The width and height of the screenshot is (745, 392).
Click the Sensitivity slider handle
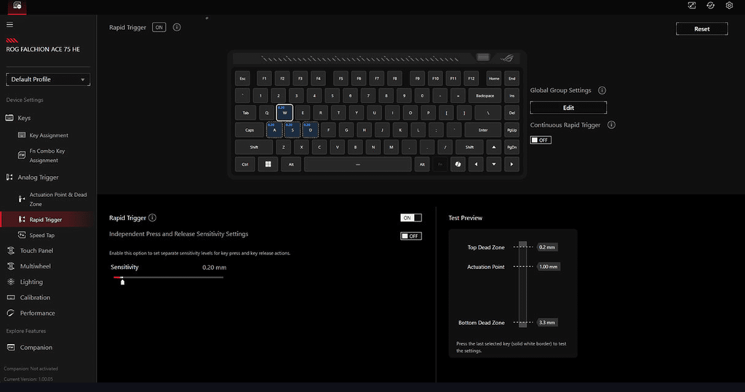tap(122, 282)
